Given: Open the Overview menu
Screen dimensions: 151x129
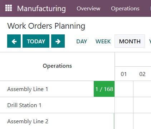Looking at the screenshot, I should click(88, 9).
